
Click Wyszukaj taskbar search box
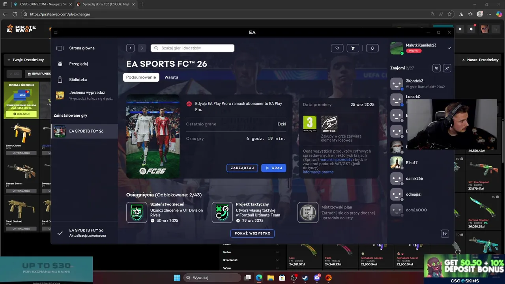click(x=211, y=278)
